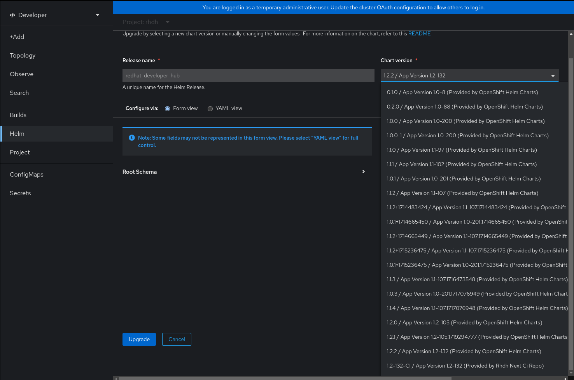The width and height of the screenshot is (574, 380).
Task: Open Secrets in the sidebar
Action: click(x=57, y=193)
